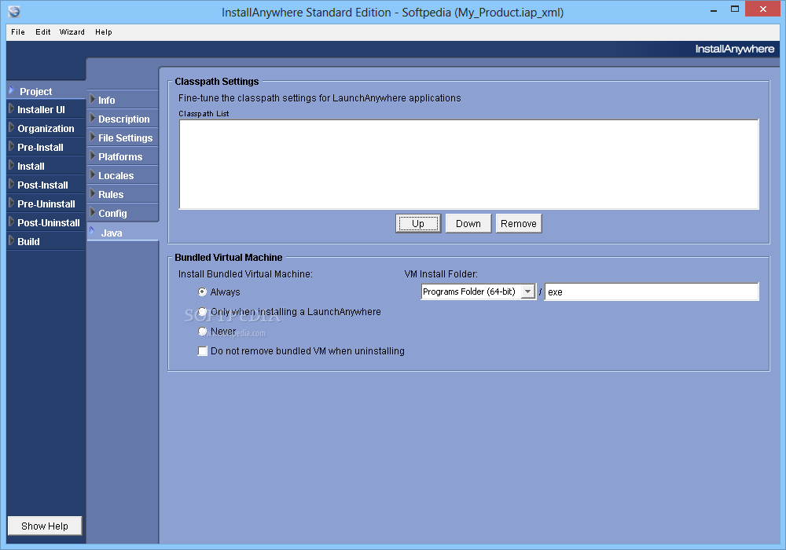Go to the Pre-Install section
Image resolution: width=786 pixels, height=550 pixels.
click(46, 147)
